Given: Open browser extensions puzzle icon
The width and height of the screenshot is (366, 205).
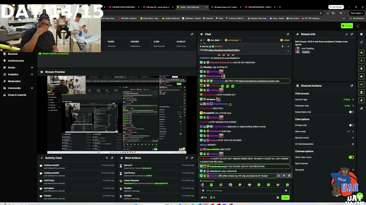Looking at the screenshot, I should (333, 13).
